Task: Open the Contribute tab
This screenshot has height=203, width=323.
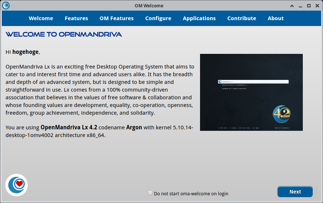Action: point(242,18)
